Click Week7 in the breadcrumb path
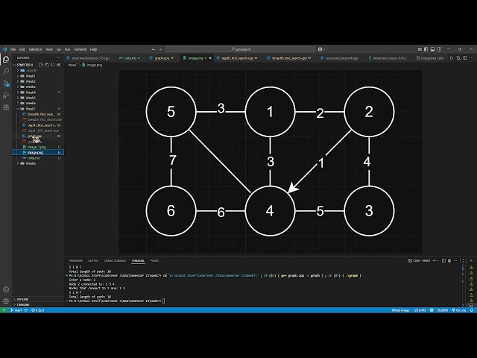Image resolution: width=477 pixels, height=358 pixels. pos(72,65)
